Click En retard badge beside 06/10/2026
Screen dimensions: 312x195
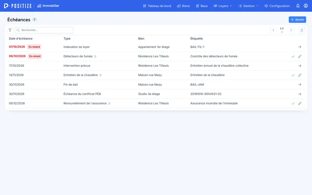pyautogui.click(x=35, y=56)
